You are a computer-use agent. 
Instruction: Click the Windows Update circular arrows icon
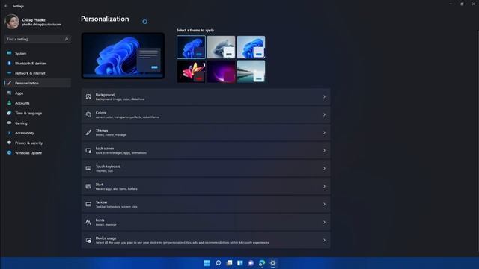point(9,152)
